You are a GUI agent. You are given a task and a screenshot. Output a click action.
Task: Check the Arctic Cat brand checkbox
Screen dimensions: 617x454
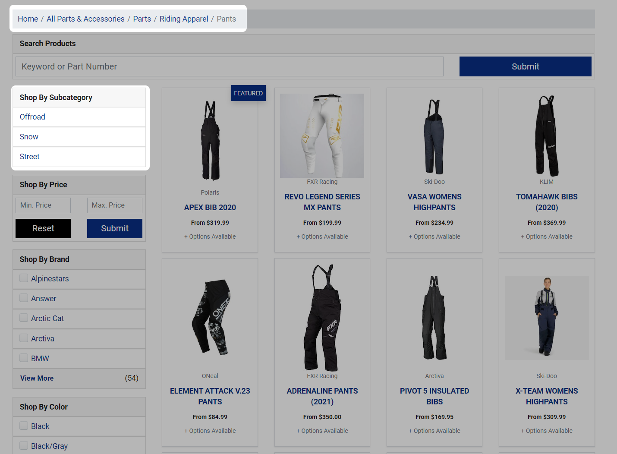click(24, 318)
